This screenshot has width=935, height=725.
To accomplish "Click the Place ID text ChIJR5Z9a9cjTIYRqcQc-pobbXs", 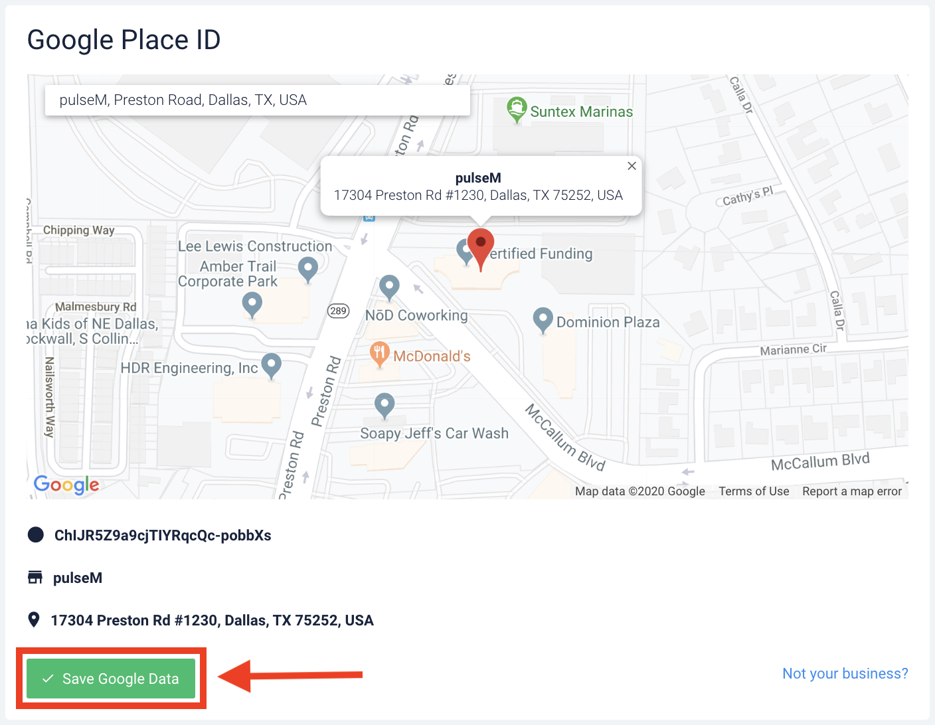I will coord(163,536).
